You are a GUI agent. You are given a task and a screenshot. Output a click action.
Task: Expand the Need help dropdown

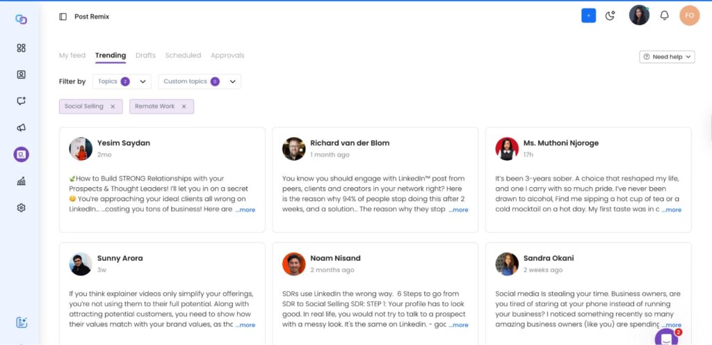pyautogui.click(x=667, y=57)
